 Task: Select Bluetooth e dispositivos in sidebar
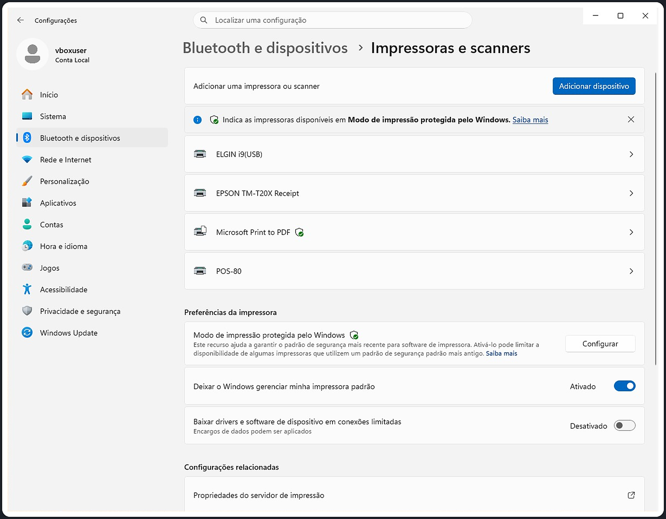(92, 138)
